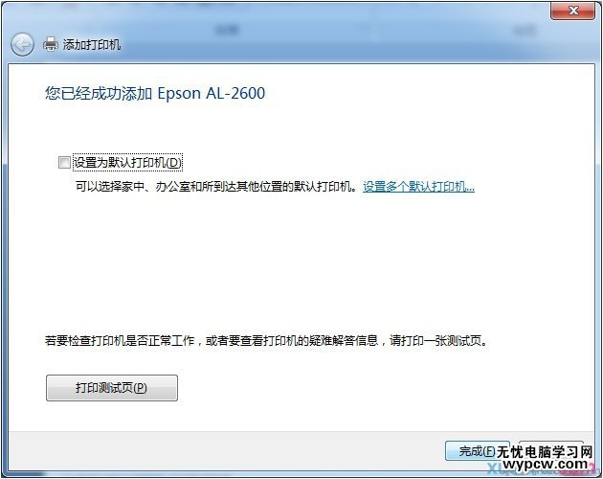The width and height of the screenshot is (603, 479).
Task: Select the 设置为默认打印机(D) label text
Action: 127,163
